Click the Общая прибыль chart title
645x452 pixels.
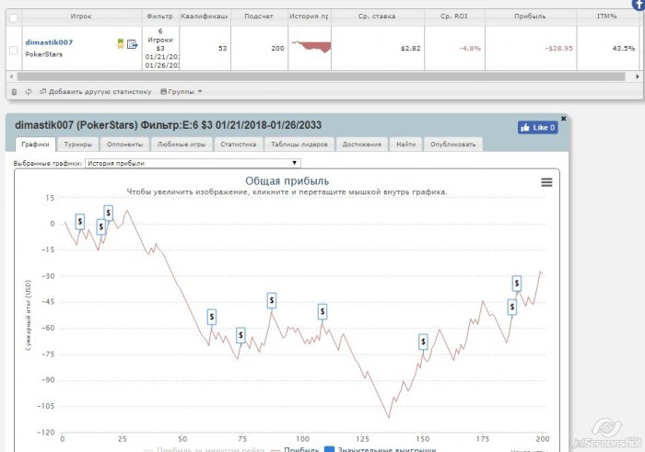[x=287, y=180]
